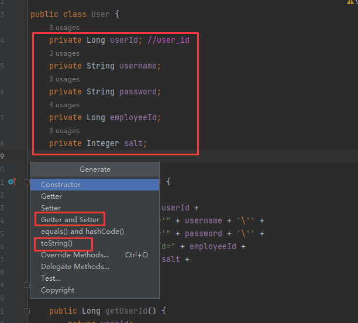Choose Setter from the Generate popup
358x323 pixels.
(51, 208)
